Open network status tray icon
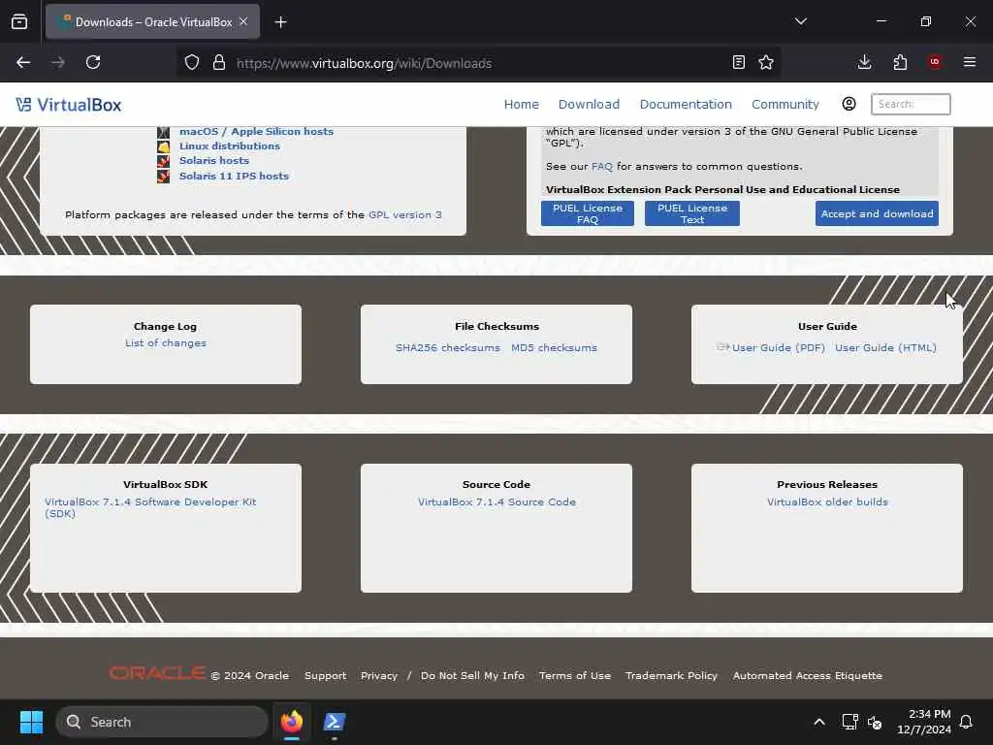 click(x=849, y=722)
